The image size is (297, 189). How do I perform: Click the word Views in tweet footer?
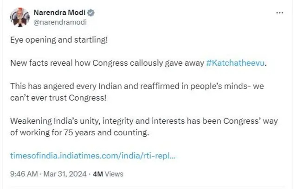click(114, 174)
